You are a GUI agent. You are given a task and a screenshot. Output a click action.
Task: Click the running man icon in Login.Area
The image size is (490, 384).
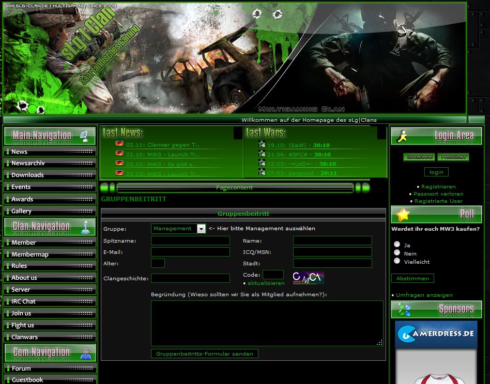pyautogui.click(x=401, y=136)
